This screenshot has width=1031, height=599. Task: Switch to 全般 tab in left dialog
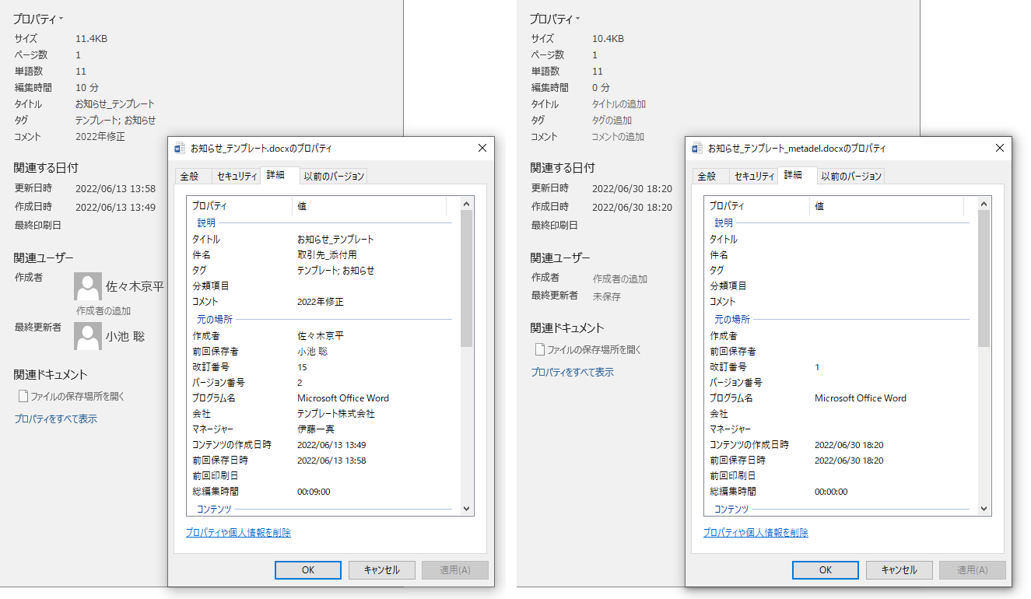click(x=188, y=176)
